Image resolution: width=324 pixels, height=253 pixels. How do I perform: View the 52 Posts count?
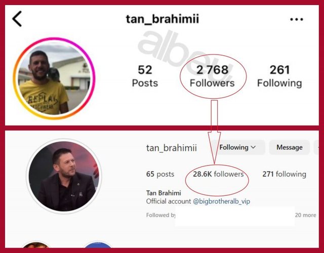click(145, 76)
